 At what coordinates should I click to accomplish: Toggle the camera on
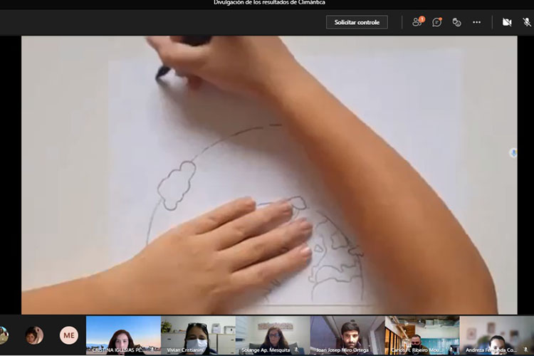[507, 22]
